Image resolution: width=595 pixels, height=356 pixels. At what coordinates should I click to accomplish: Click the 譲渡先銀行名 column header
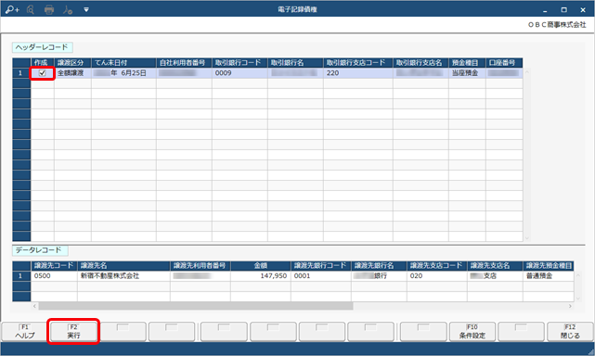379,266
